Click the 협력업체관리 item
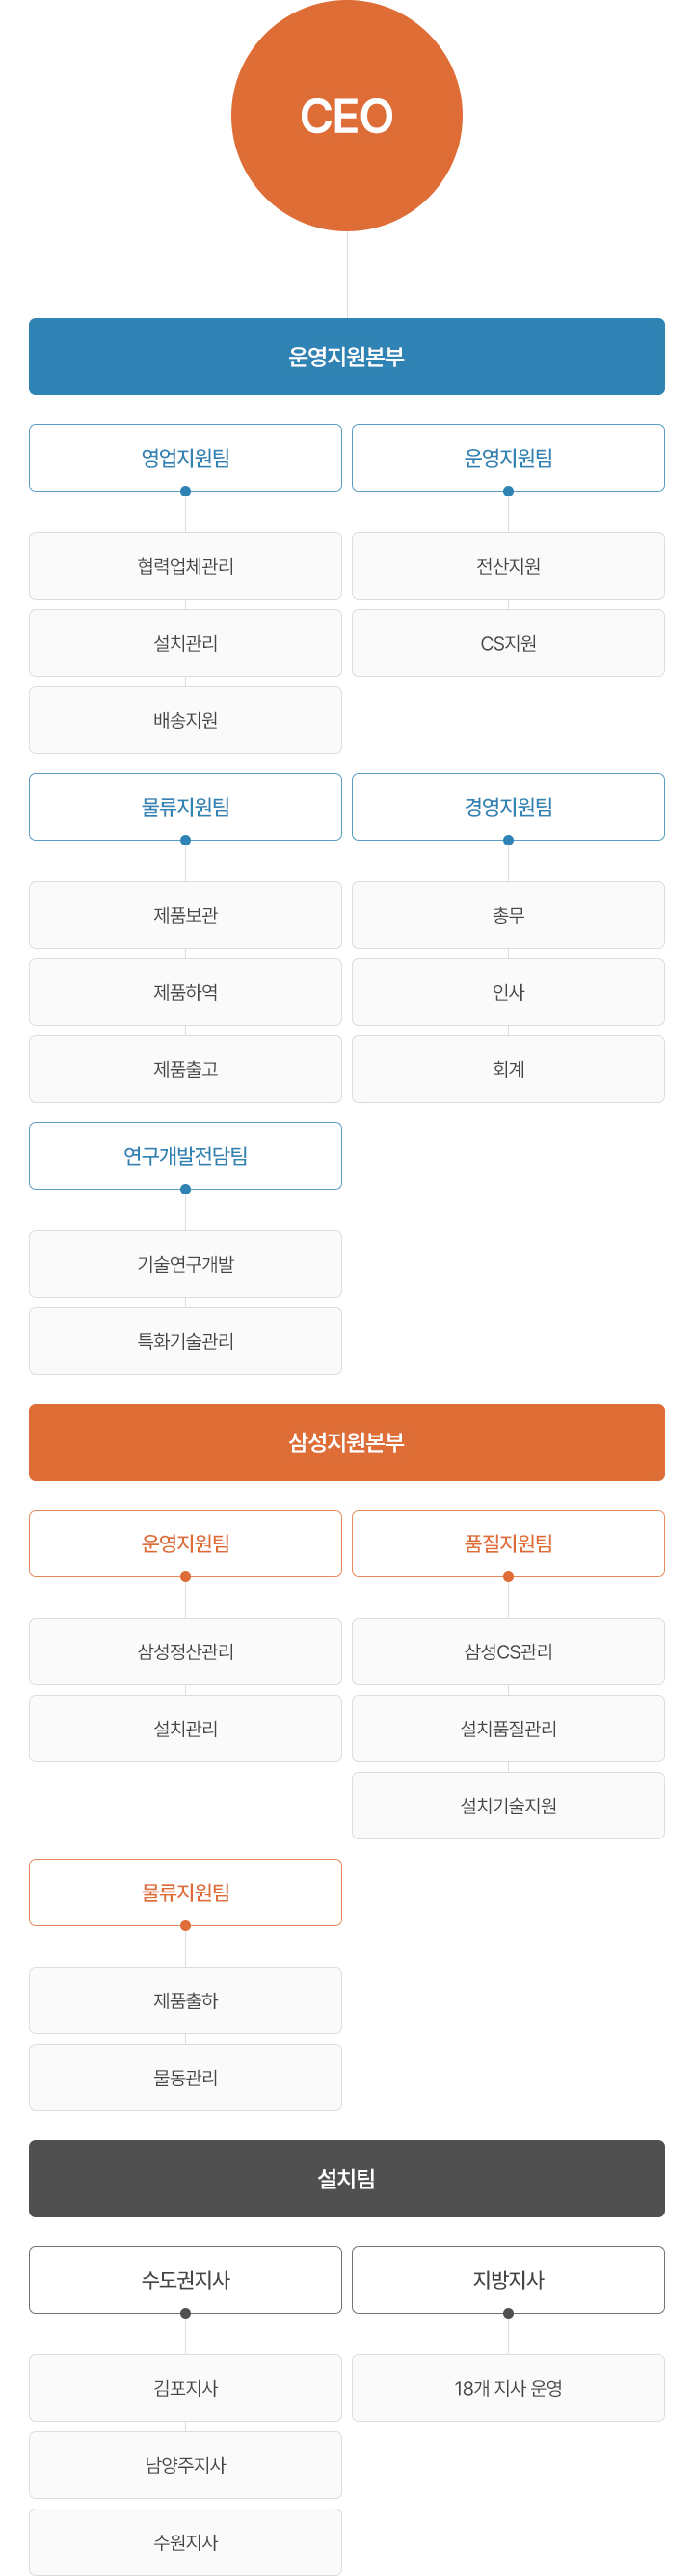 pyautogui.click(x=185, y=566)
